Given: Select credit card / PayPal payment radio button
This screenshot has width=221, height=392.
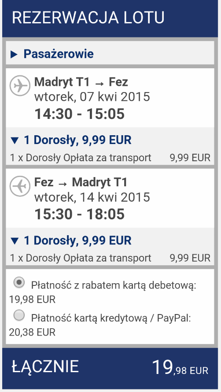Looking at the screenshot, I should (x=19, y=315).
